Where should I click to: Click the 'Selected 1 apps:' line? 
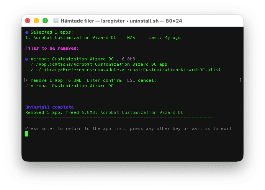coord(52,32)
